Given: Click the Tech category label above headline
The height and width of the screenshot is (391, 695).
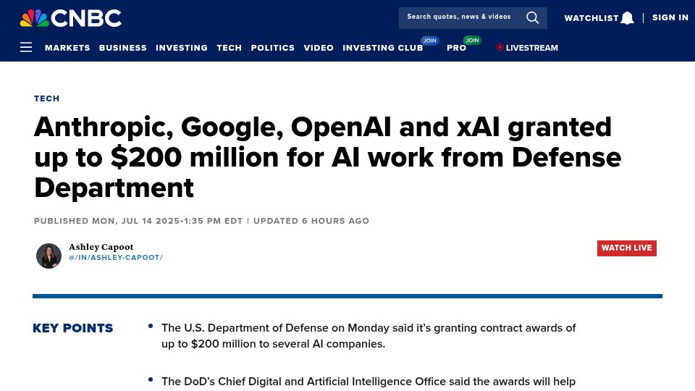Looking at the screenshot, I should [46, 98].
